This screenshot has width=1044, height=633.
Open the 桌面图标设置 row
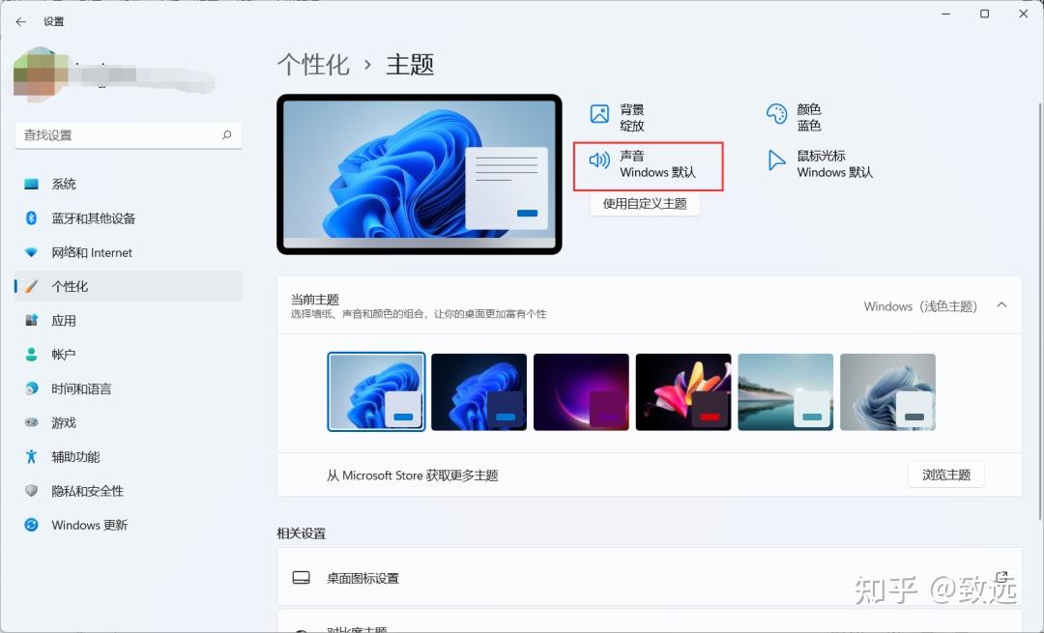click(650, 577)
